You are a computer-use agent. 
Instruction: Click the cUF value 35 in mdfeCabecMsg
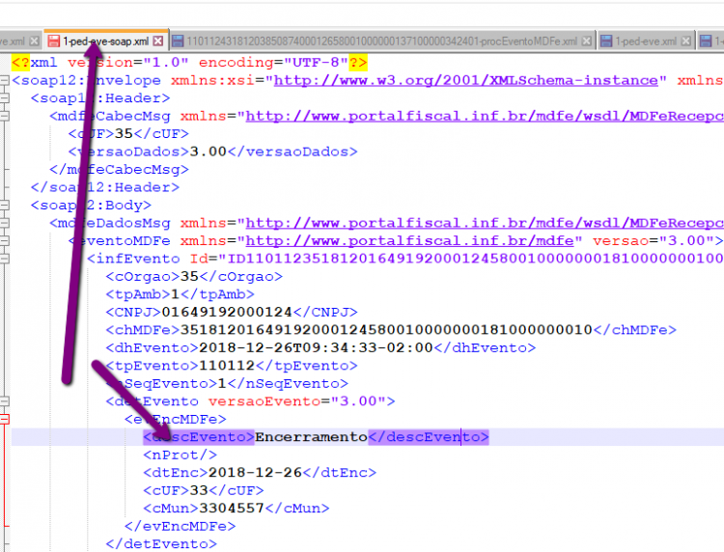tap(124, 134)
